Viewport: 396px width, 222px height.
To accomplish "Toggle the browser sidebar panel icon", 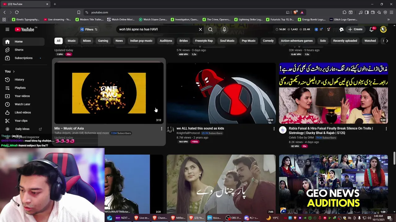I will tap(367, 12).
